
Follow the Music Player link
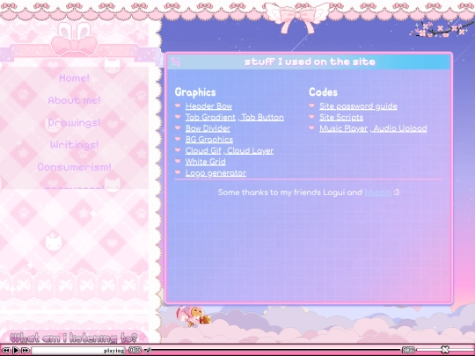[343, 128]
